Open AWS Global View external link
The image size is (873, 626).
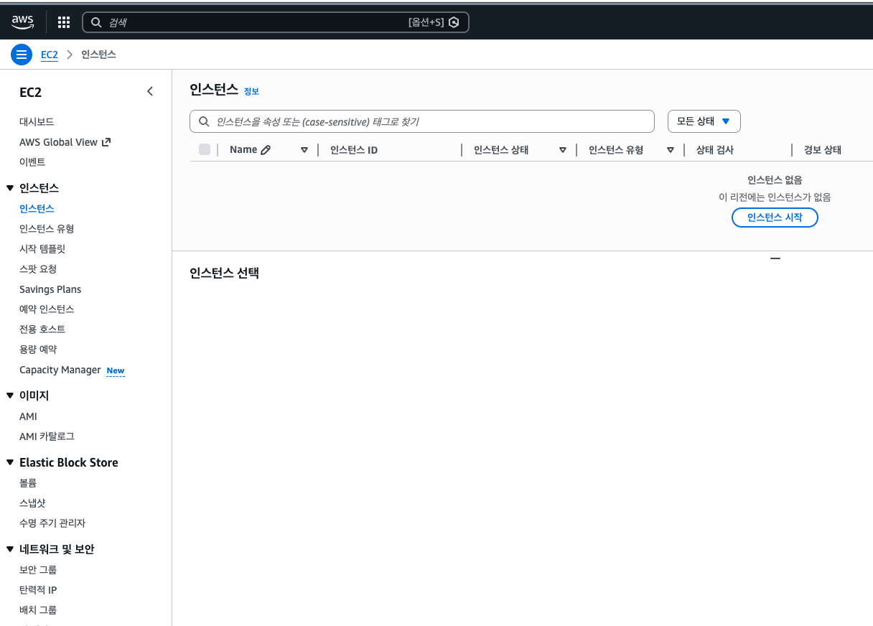pyautogui.click(x=58, y=142)
